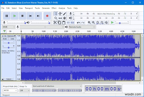
Task: Open the Generate menu
Action: [x=46, y=8]
